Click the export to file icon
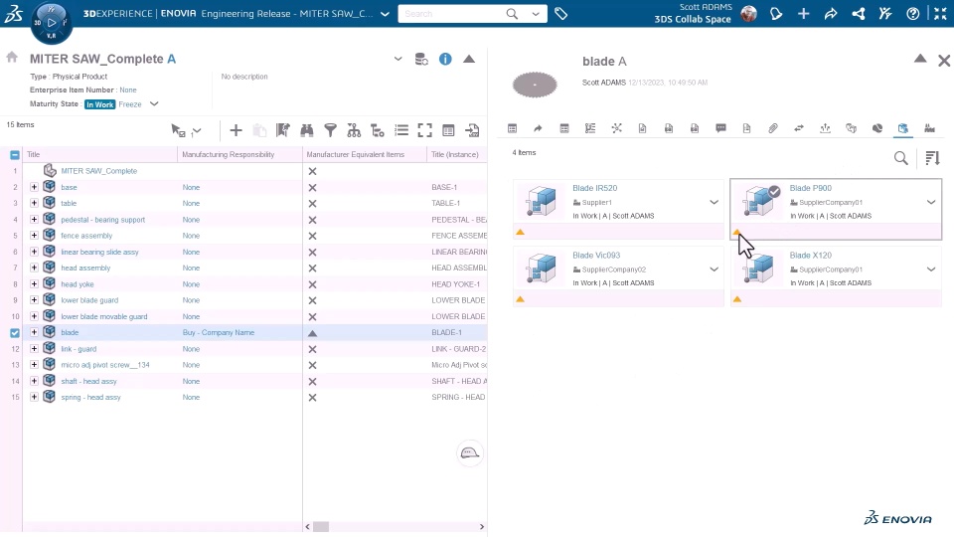This screenshot has height=537, width=954. point(472,130)
